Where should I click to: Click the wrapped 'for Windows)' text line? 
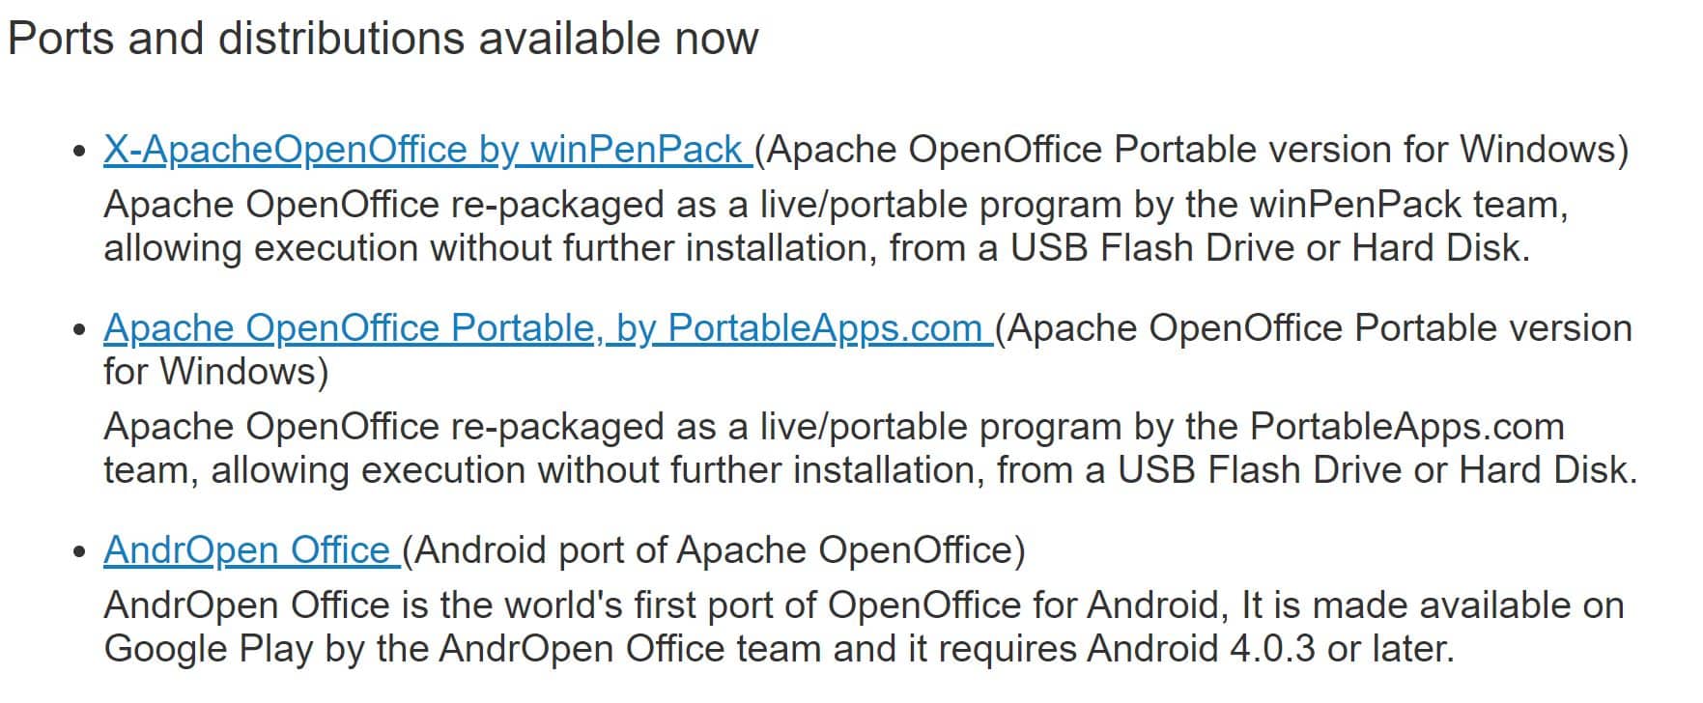[x=215, y=372]
